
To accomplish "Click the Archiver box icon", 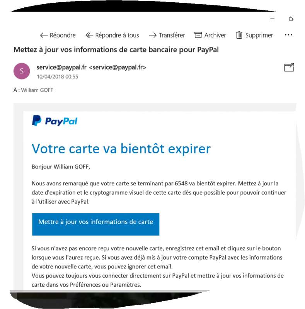I will pyautogui.click(x=198, y=35).
